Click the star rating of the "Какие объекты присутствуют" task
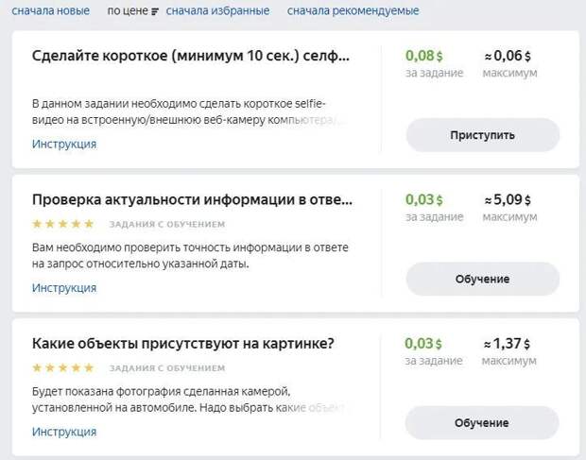 63,367
